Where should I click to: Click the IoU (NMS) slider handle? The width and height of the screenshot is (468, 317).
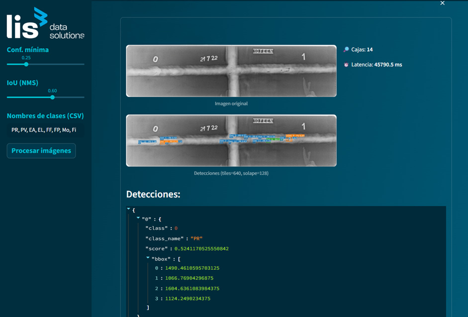coord(52,97)
